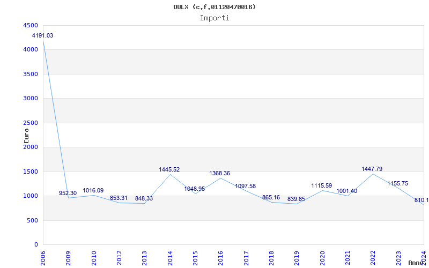Select data label 1016.09

[93, 190]
